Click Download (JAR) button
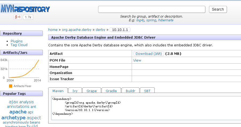Viewport: 241px width, 127px height. tap(149, 54)
